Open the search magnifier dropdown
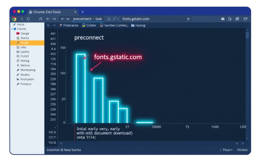 (116, 19)
